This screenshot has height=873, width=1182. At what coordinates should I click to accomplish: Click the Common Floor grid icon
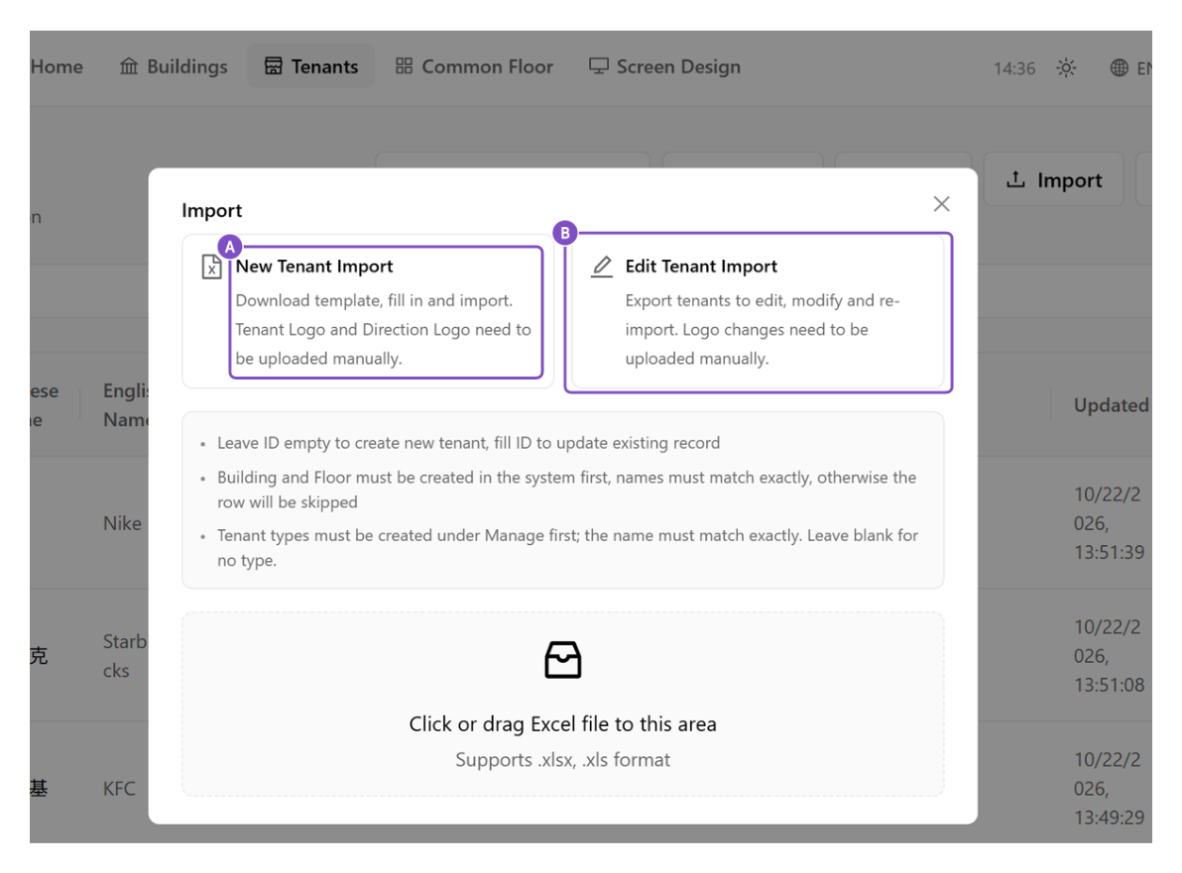[404, 66]
